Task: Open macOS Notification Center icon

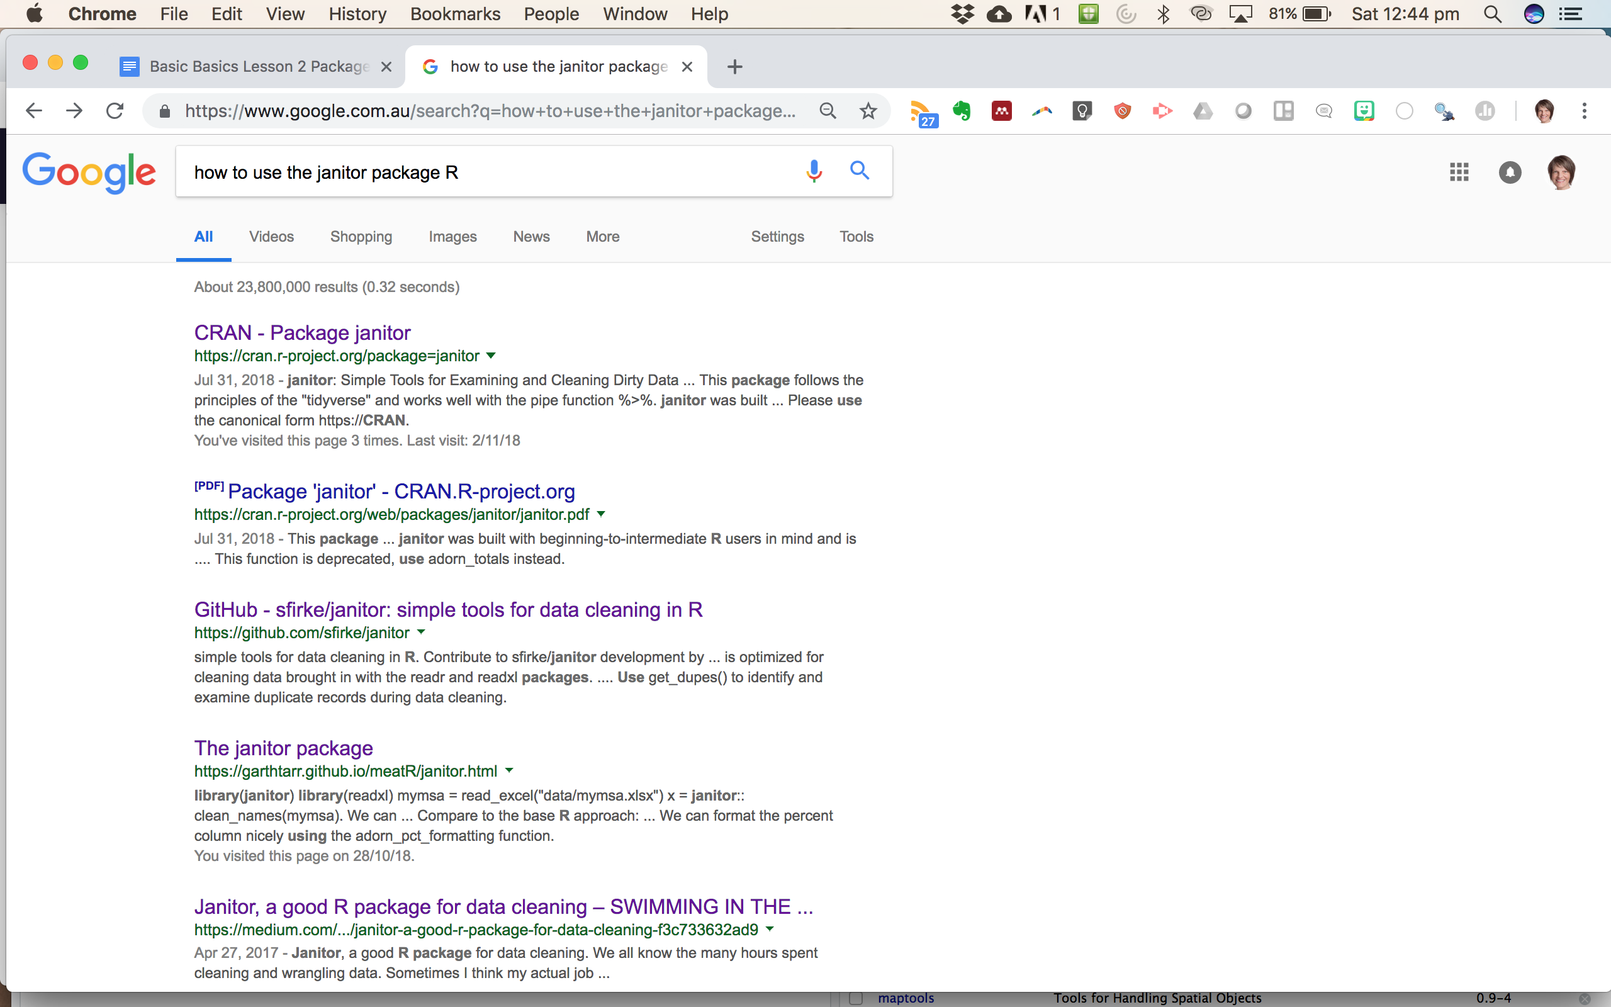Action: (x=1571, y=14)
